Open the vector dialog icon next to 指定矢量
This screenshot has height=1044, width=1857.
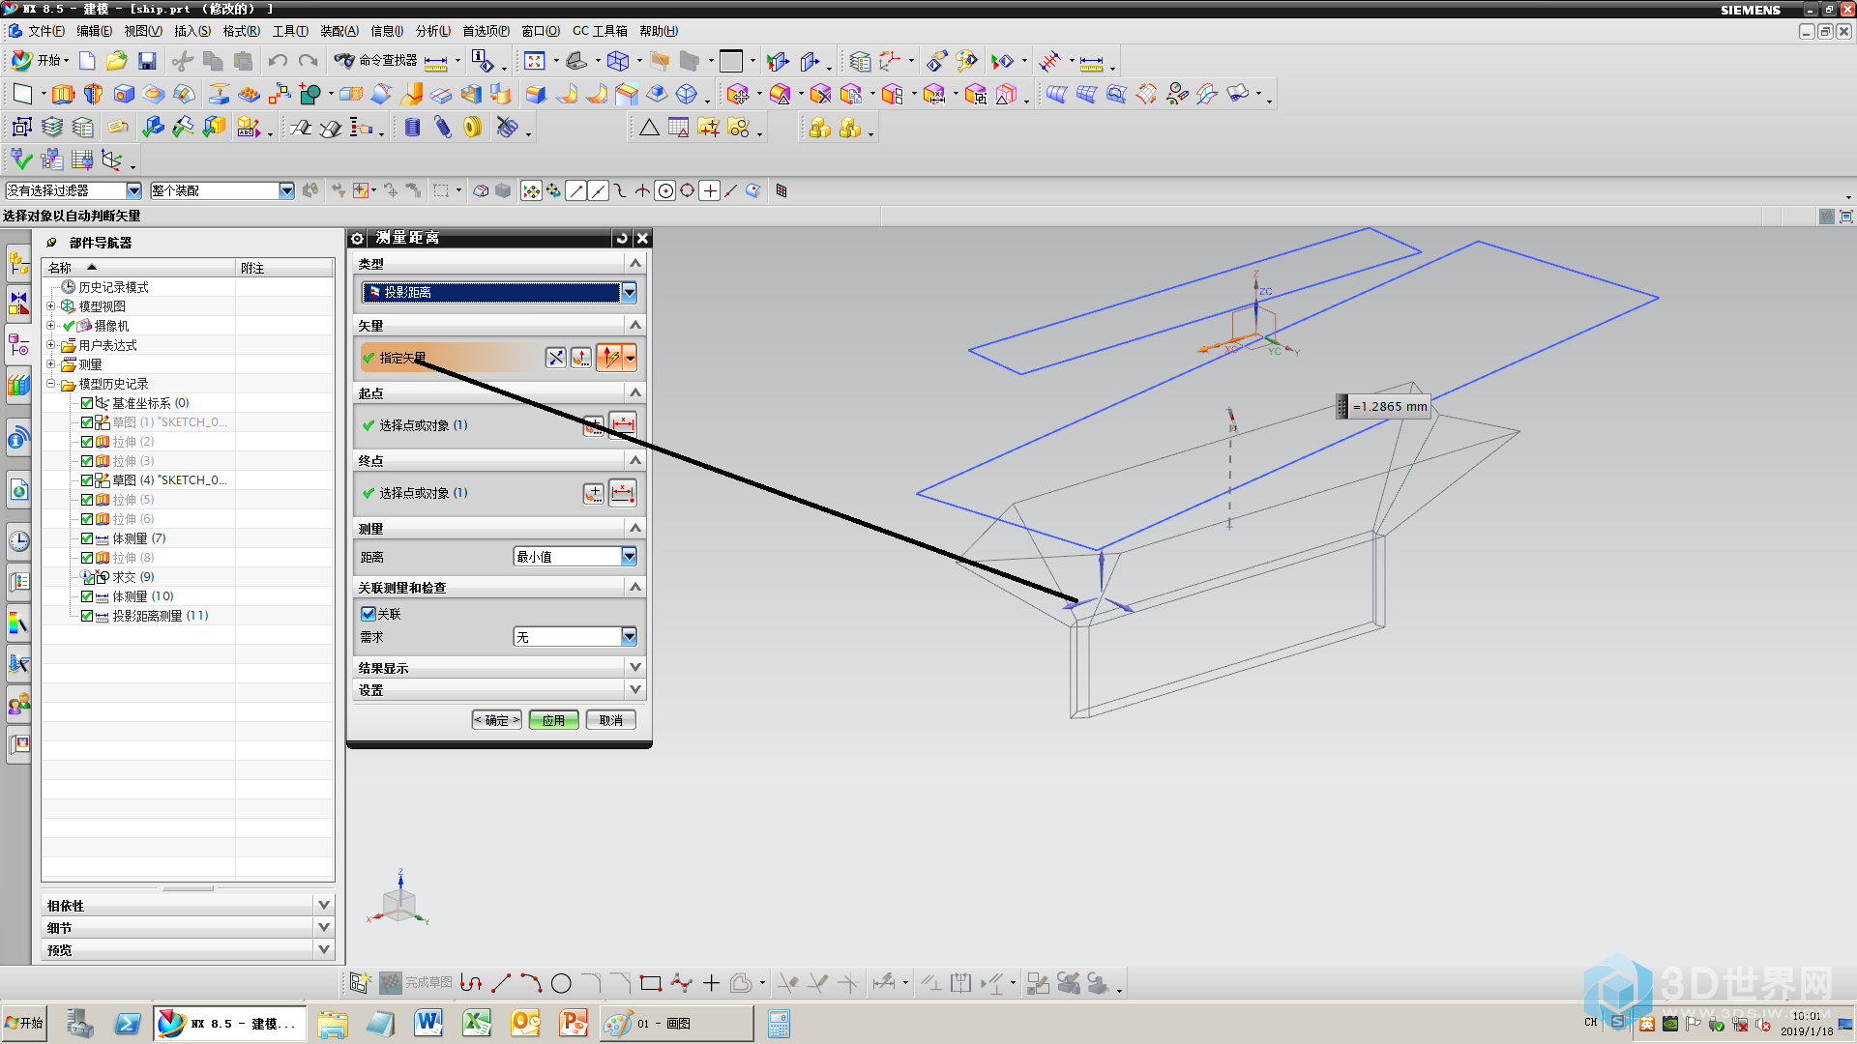[581, 359]
